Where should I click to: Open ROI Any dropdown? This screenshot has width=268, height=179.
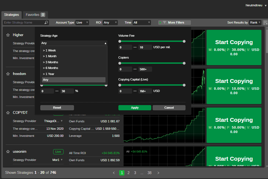coord(110,22)
